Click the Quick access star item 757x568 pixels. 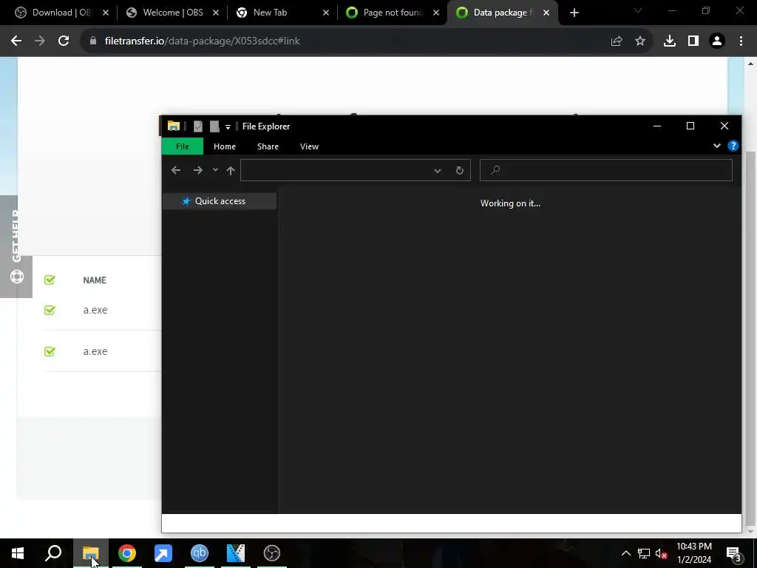tap(219, 201)
